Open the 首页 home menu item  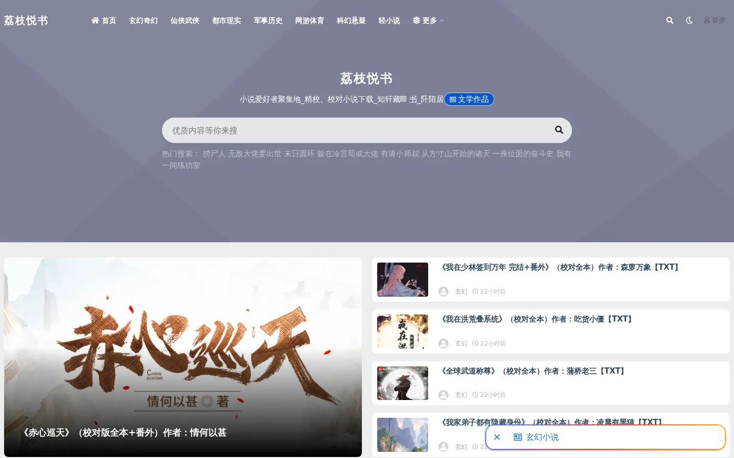[103, 20]
